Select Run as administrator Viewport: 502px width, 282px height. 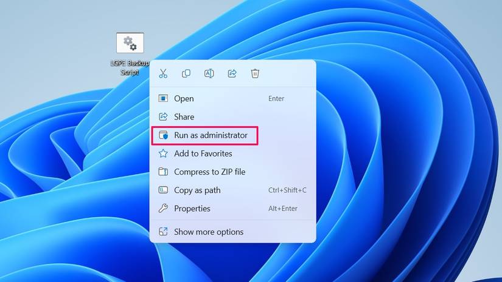tap(233, 135)
